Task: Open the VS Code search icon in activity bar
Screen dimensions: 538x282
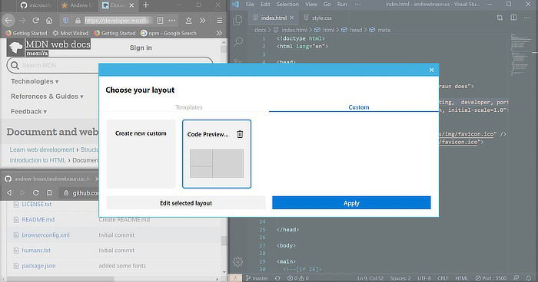Action: coord(237,42)
